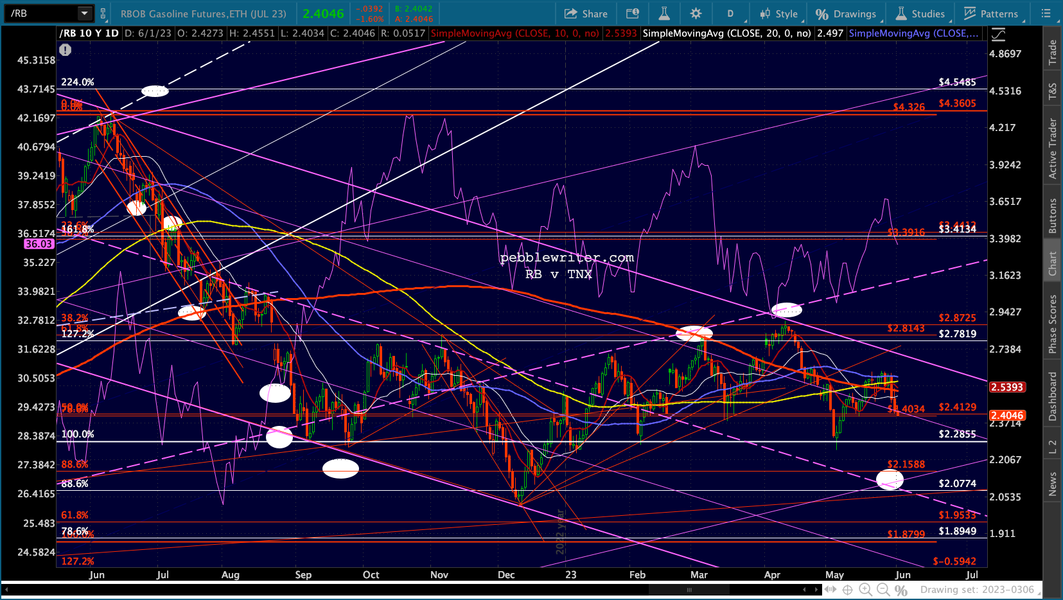The image size is (1063, 600).
Task: Open the Dashboard sidebar tab
Action: point(1052,396)
